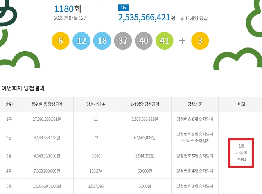Viewport: 262px width, 194px height.
Task: Click the 1게임당 당첨금액 column header
Action: click(144, 104)
